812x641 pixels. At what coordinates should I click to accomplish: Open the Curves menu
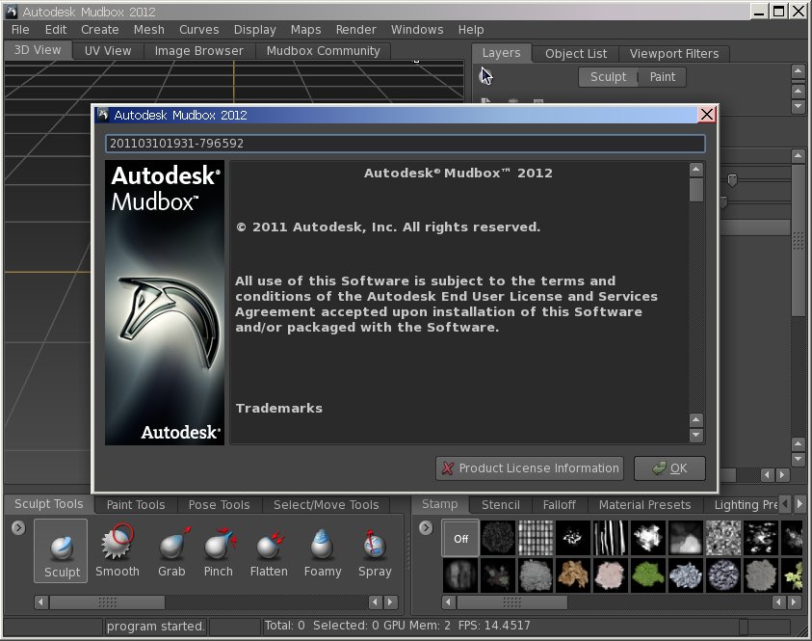(198, 30)
